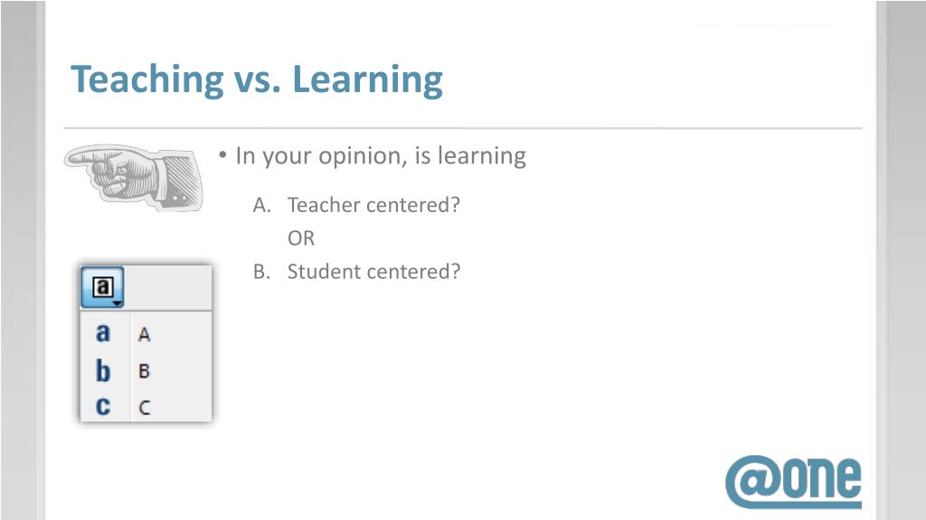This screenshot has height=520, width=926.
Task: Select the 'Teacher centered?' answer option
Action: (x=373, y=205)
